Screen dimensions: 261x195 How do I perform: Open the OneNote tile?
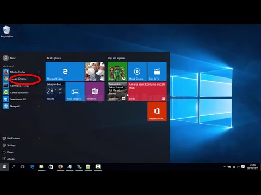click(x=95, y=92)
